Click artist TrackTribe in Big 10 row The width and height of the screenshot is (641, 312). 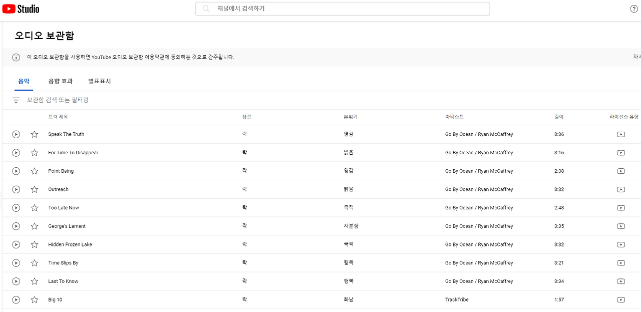coord(458,299)
